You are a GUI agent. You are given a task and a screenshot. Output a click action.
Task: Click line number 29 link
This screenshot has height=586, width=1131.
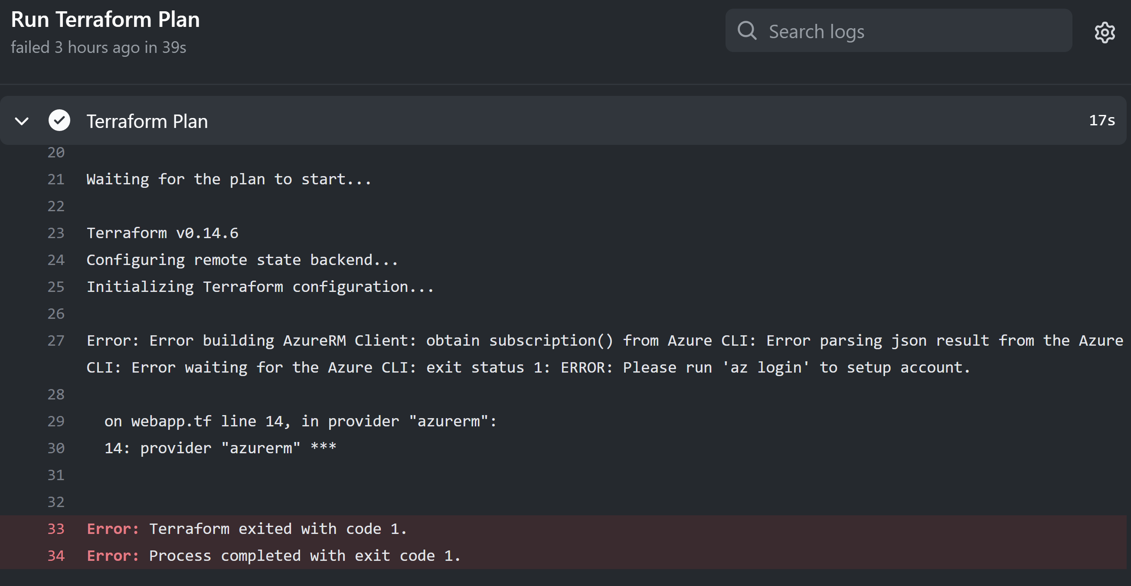pos(56,421)
